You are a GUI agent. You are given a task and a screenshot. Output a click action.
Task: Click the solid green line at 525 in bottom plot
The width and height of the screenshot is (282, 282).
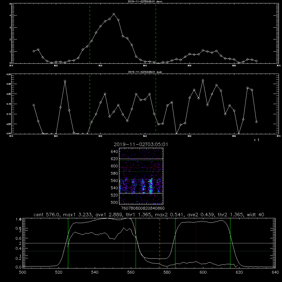(x=68, y=243)
